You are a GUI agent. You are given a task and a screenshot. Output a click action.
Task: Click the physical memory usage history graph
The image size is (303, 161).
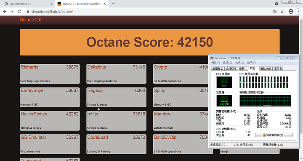(x=265, y=101)
